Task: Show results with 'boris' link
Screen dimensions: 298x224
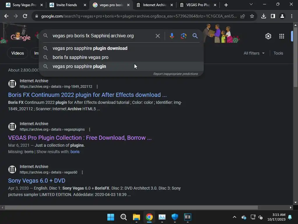Action: pos(75,152)
